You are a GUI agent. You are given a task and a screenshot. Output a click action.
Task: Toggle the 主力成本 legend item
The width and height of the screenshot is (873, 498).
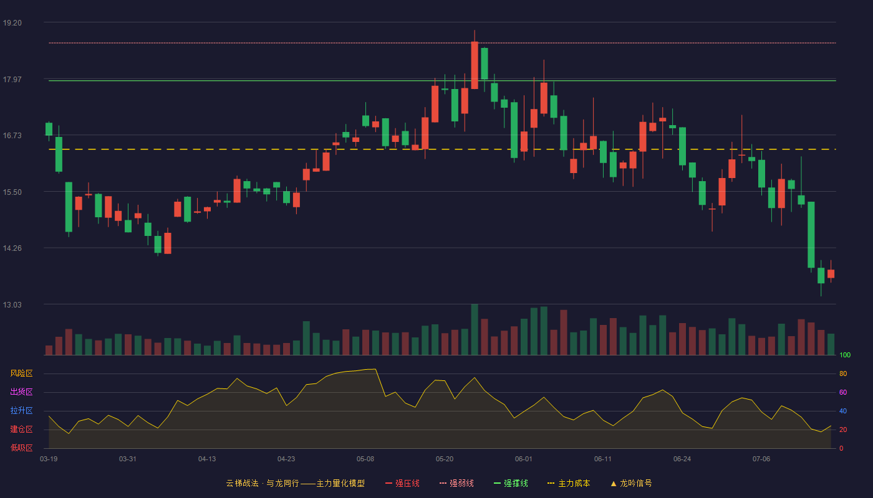(x=569, y=483)
